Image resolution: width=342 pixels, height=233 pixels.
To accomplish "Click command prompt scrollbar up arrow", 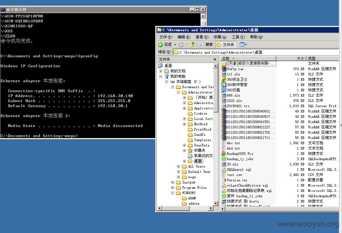I will 203,16.
